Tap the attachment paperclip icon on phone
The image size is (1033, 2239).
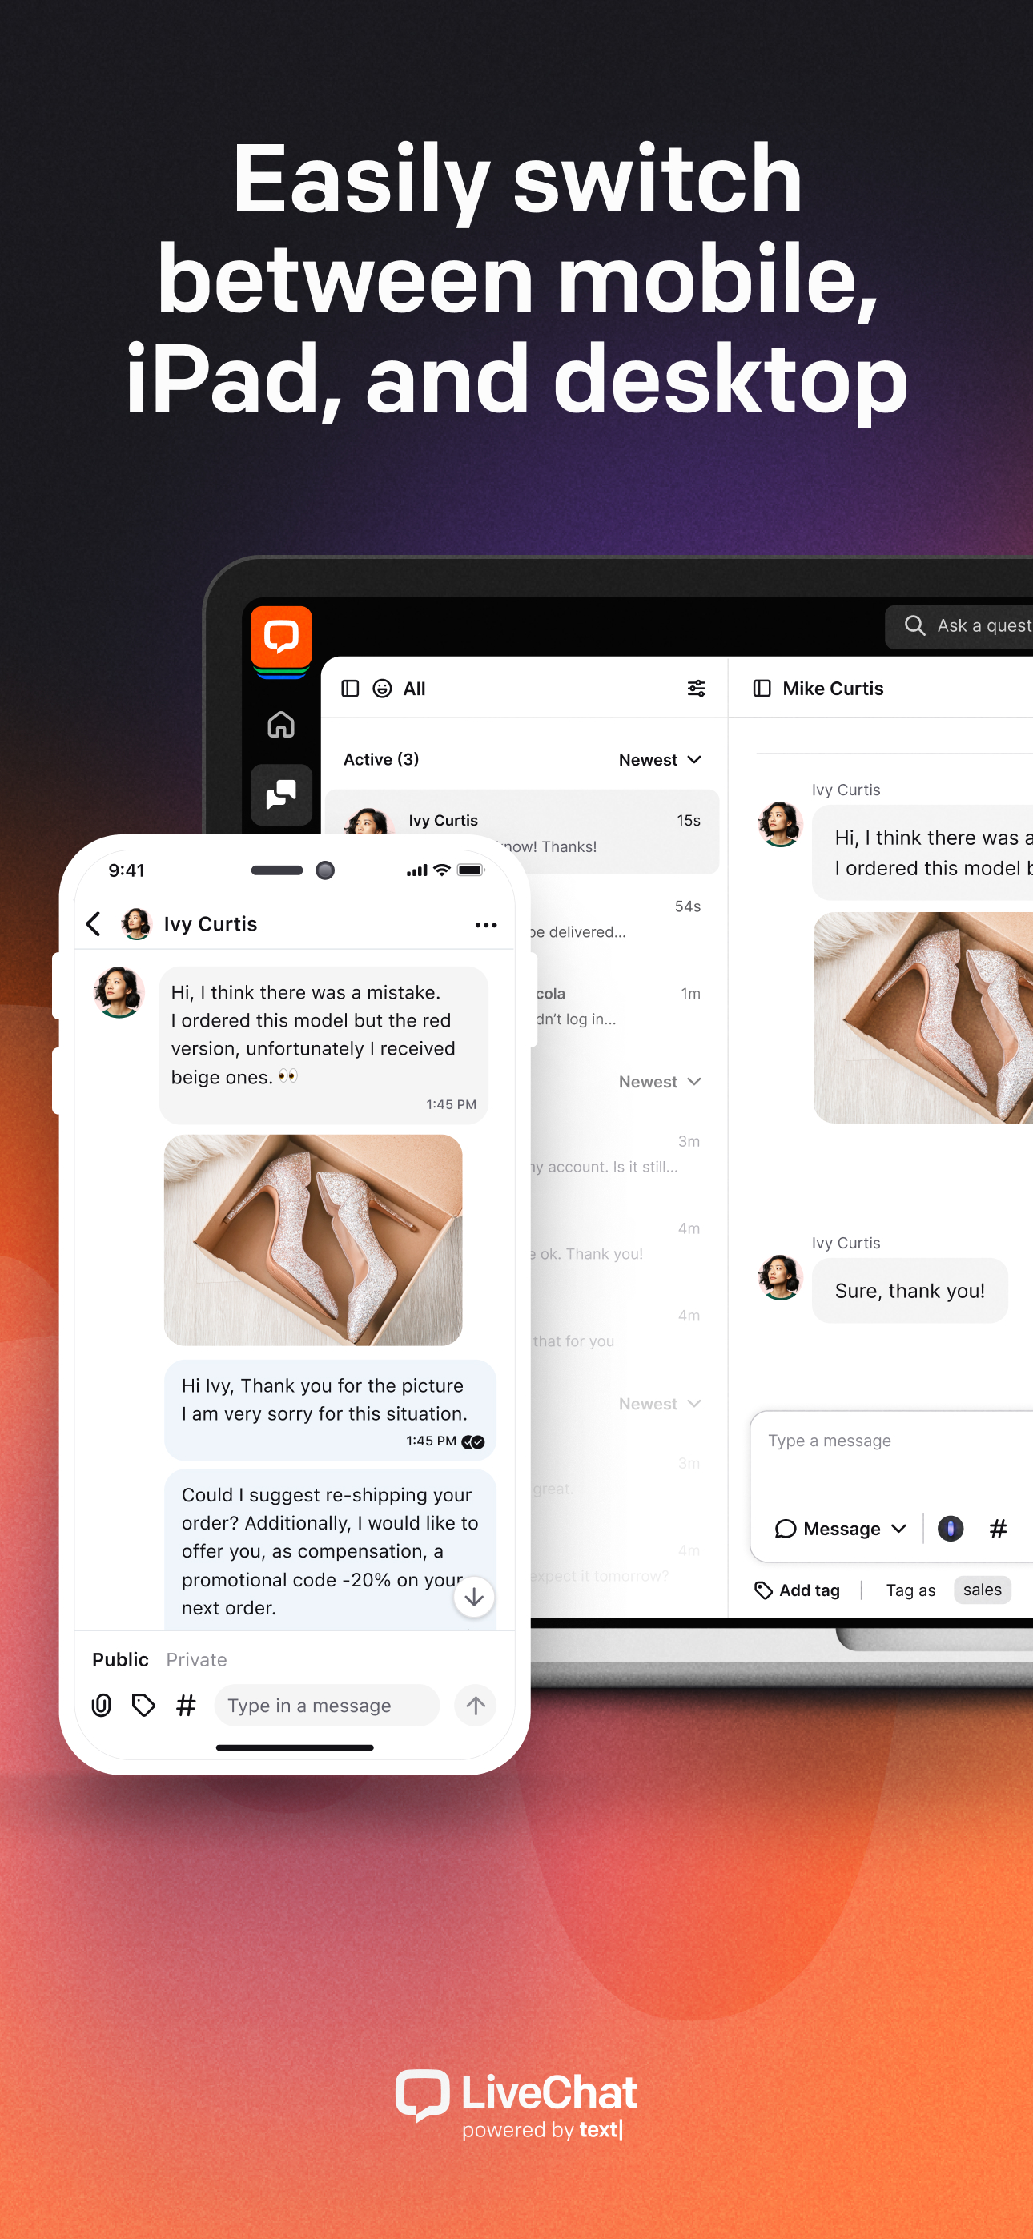(102, 1706)
